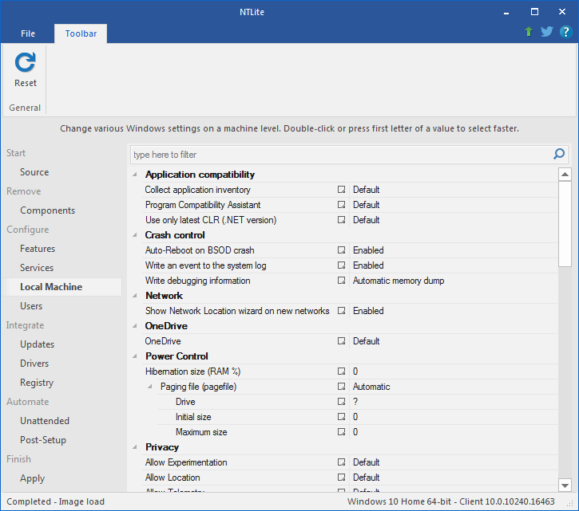Collapse the Paging file (pagefile) subtree
The image size is (579, 511).
150,387
